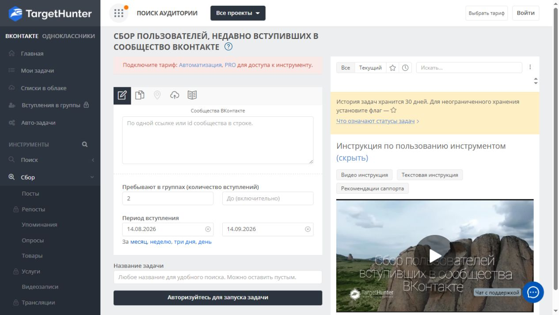Screen dimensions: 559x315
Task: Switch to the Одноклассники network tab
Action: click(x=68, y=36)
